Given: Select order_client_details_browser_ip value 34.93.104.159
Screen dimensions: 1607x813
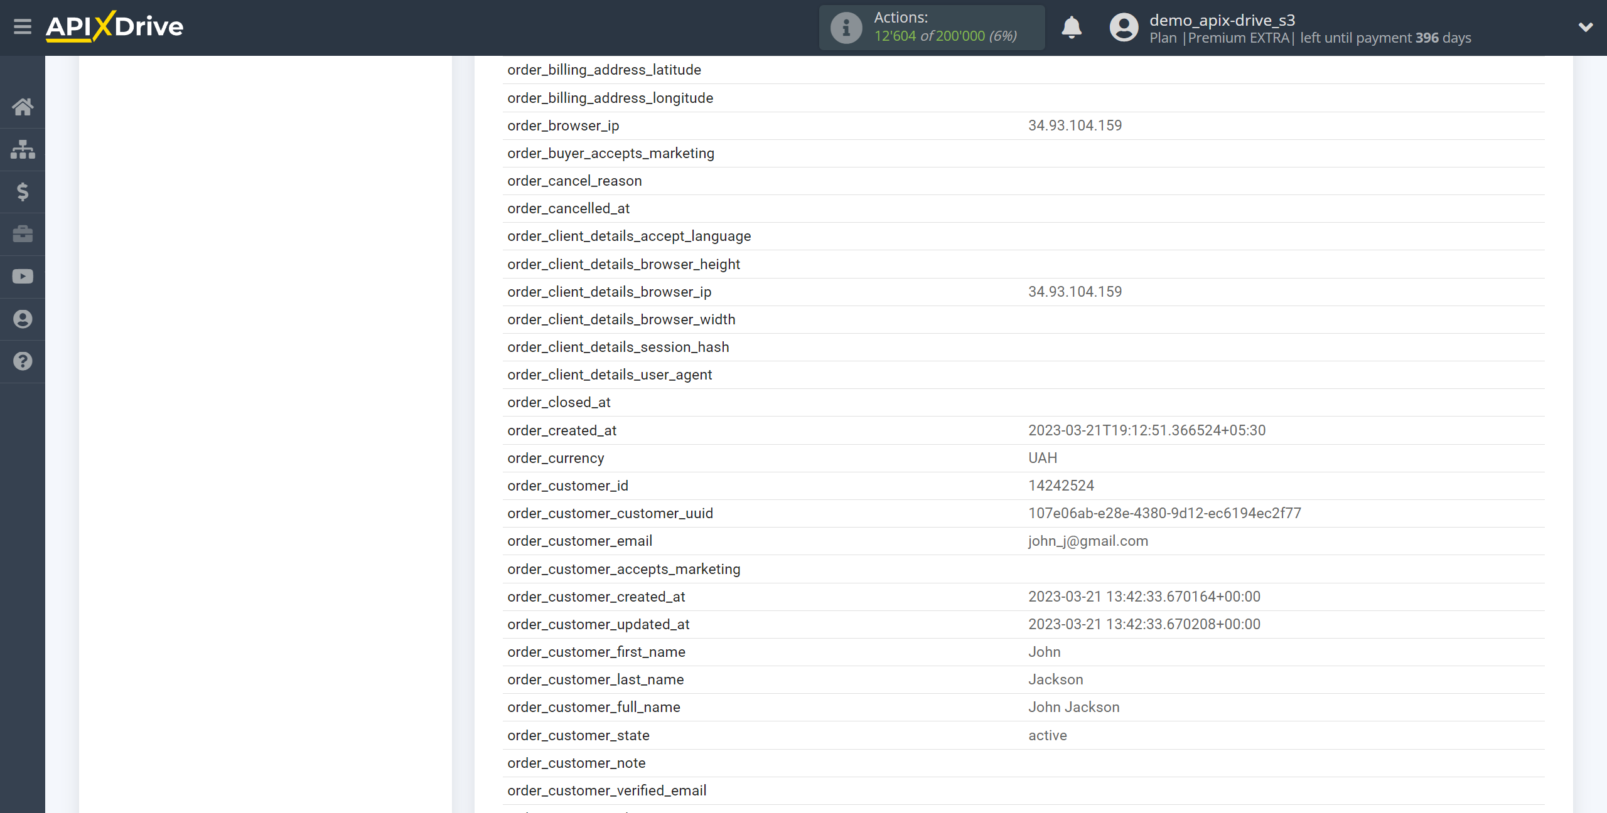Looking at the screenshot, I should click(x=1075, y=292).
